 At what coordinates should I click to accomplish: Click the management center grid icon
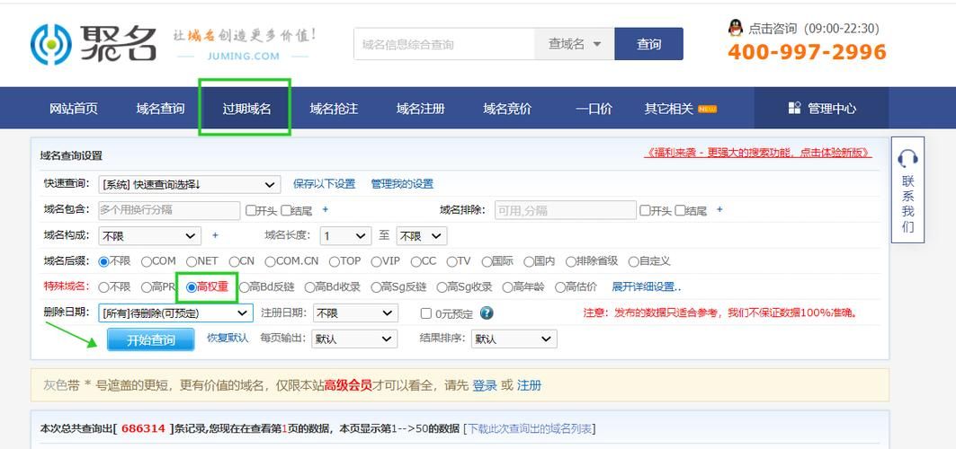[794, 109]
